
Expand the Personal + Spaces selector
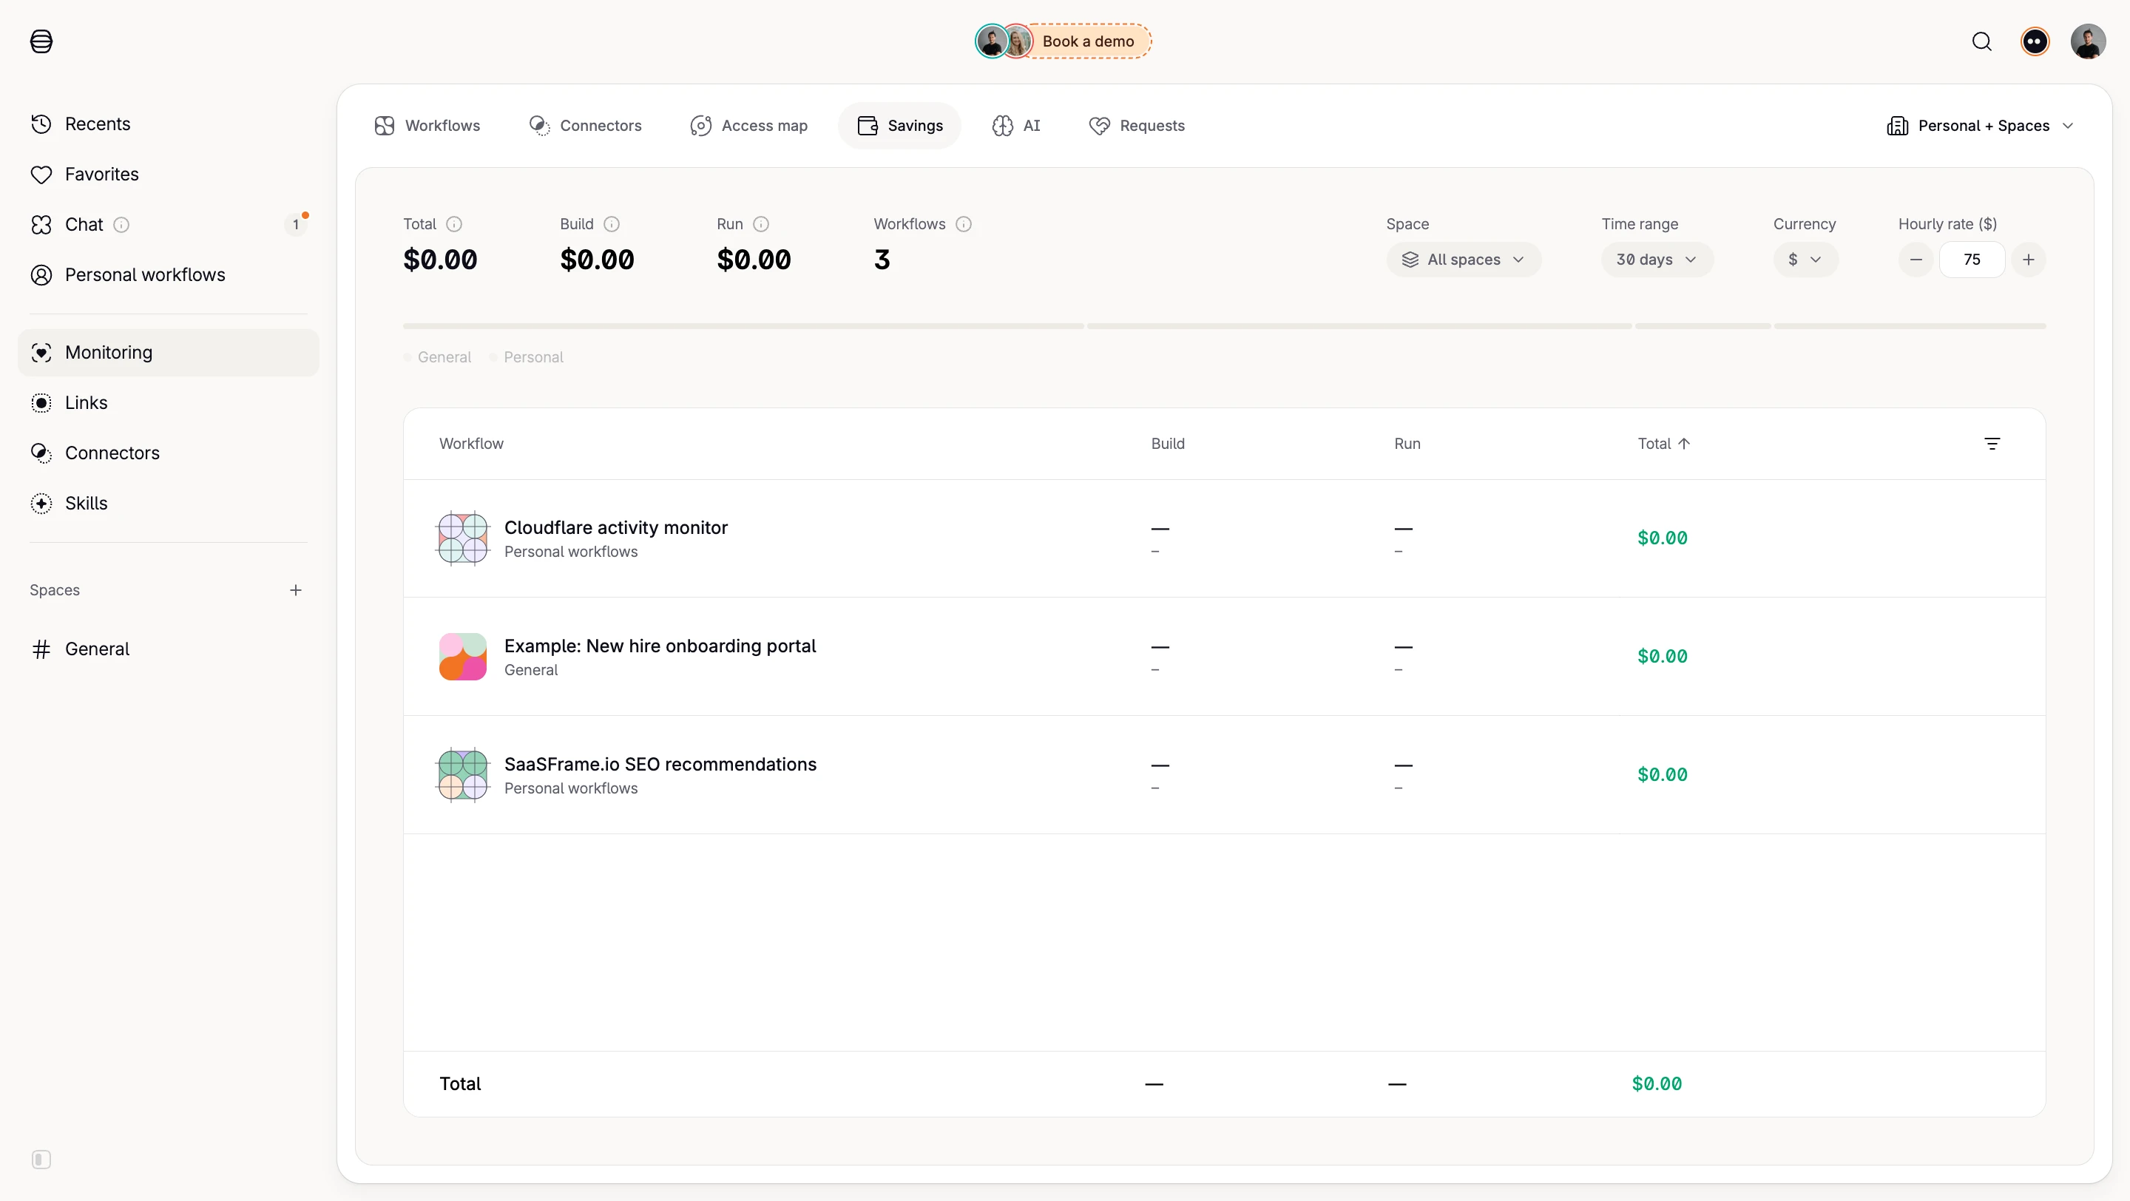(1981, 126)
